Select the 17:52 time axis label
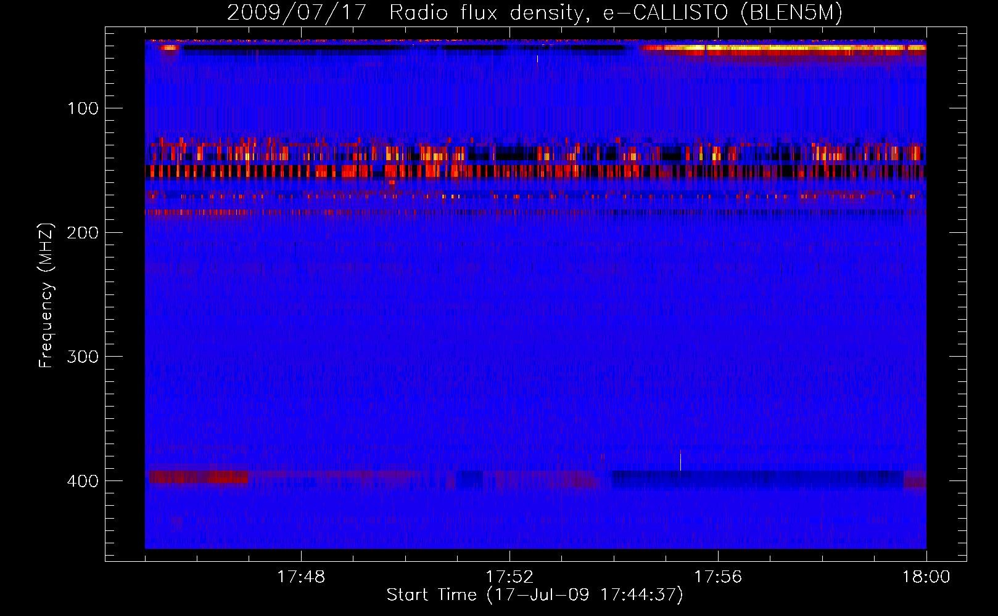 click(x=509, y=577)
